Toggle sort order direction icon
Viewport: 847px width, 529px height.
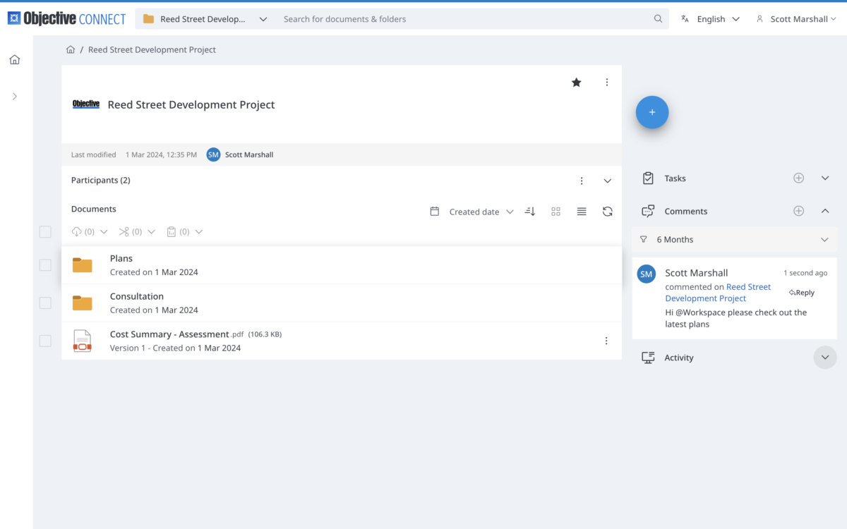tap(530, 212)
